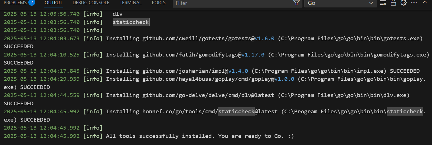Click the text github.com/haya14busa/goplay/cmd/goplay
432x145 pixels.
(207, 79)
